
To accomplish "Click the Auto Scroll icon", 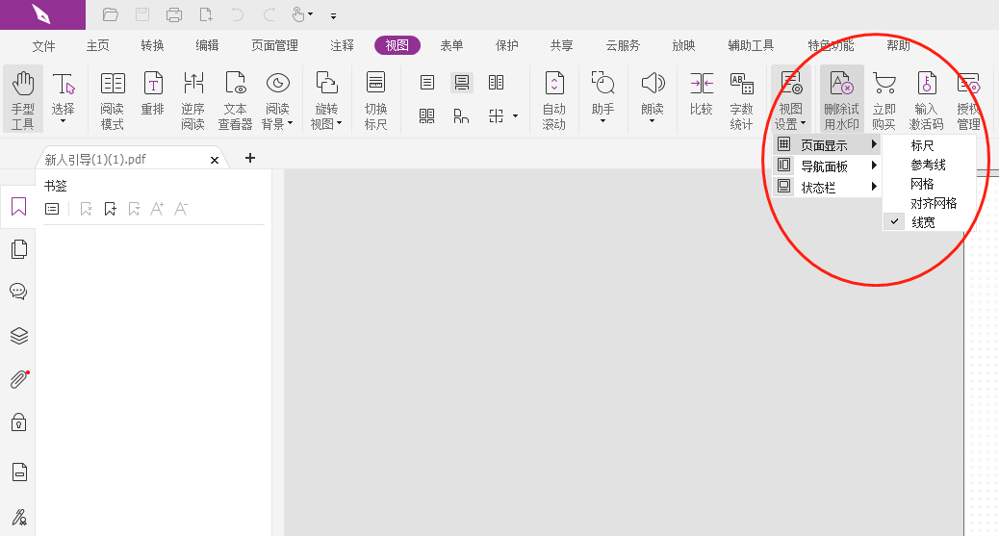I will pyautogui.click(x=553, y=98).
